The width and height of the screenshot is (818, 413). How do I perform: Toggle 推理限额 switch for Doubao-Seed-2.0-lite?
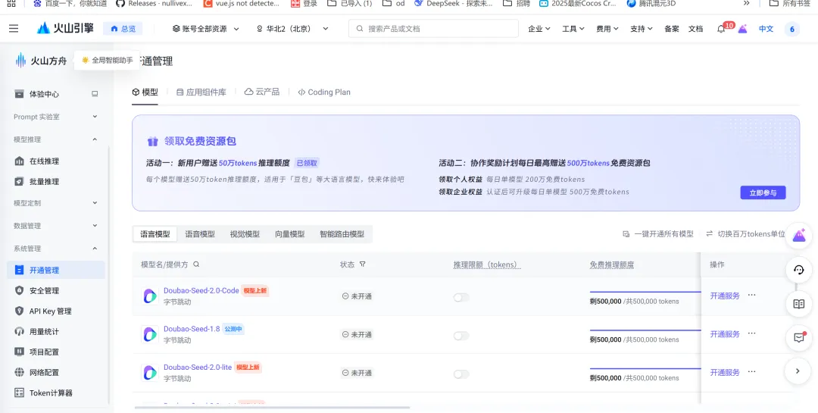(x=461, y=374)
